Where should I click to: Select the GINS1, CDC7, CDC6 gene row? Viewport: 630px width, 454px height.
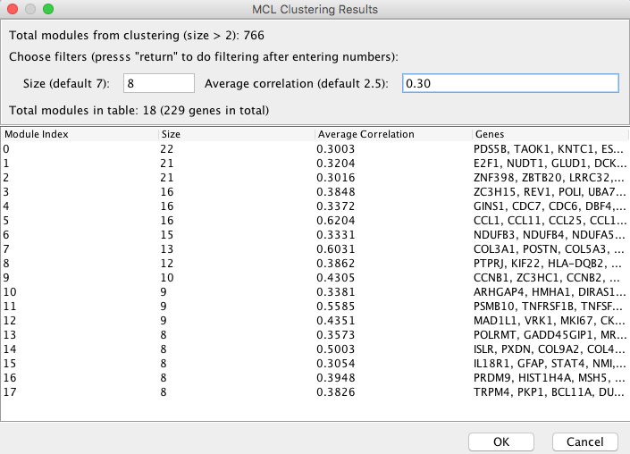pos(315,206)
